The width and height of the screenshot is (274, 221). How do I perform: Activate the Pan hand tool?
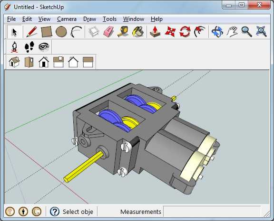(x=232, y=32)
